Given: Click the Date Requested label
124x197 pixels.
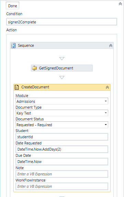Looking at the screenshot, I should (29, 143).
